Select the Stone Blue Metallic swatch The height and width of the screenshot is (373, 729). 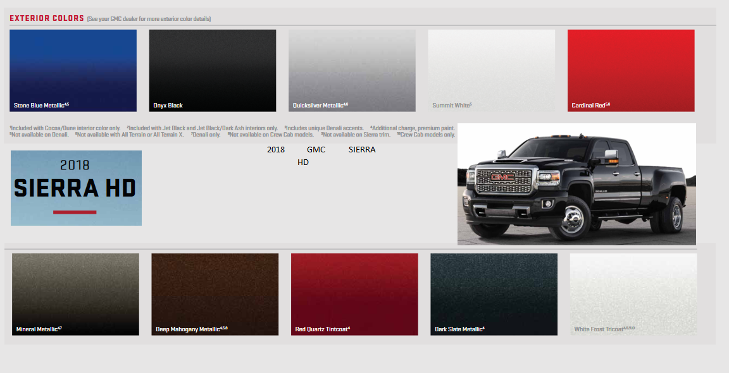pyautogui.click(x=73, y=71)
